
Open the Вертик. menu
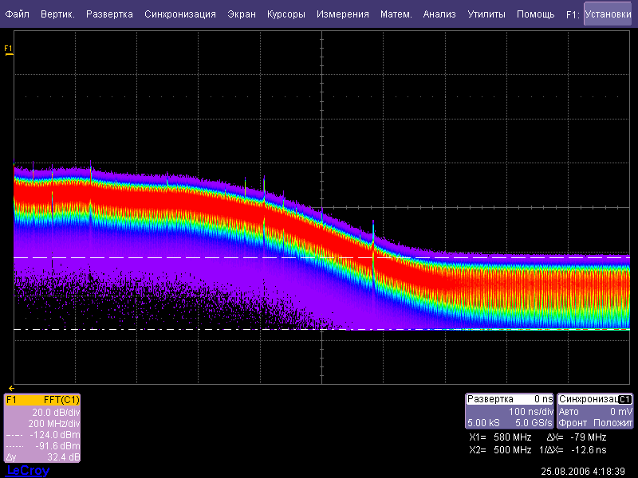pos(57,14)
